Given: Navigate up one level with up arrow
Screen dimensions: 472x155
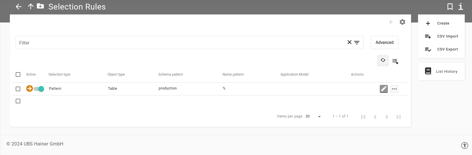Looking at the screenshot, I should tap(31, 6).
